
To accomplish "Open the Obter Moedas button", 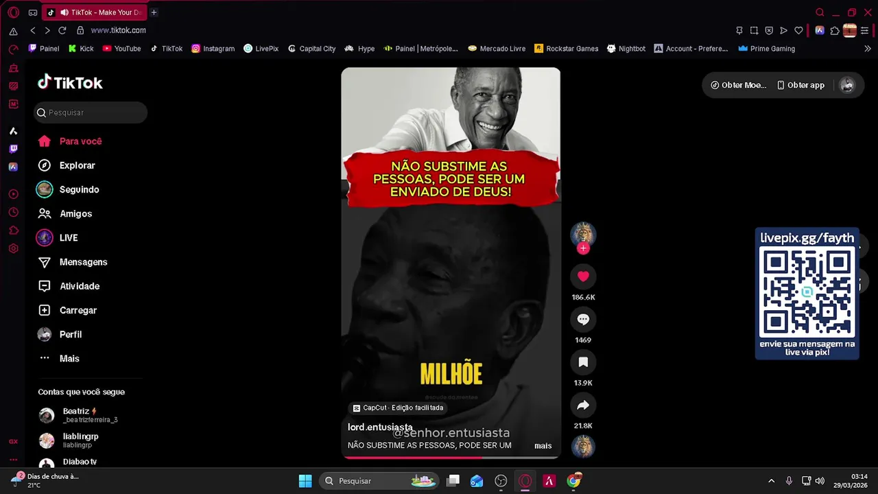I will point(739,85).
